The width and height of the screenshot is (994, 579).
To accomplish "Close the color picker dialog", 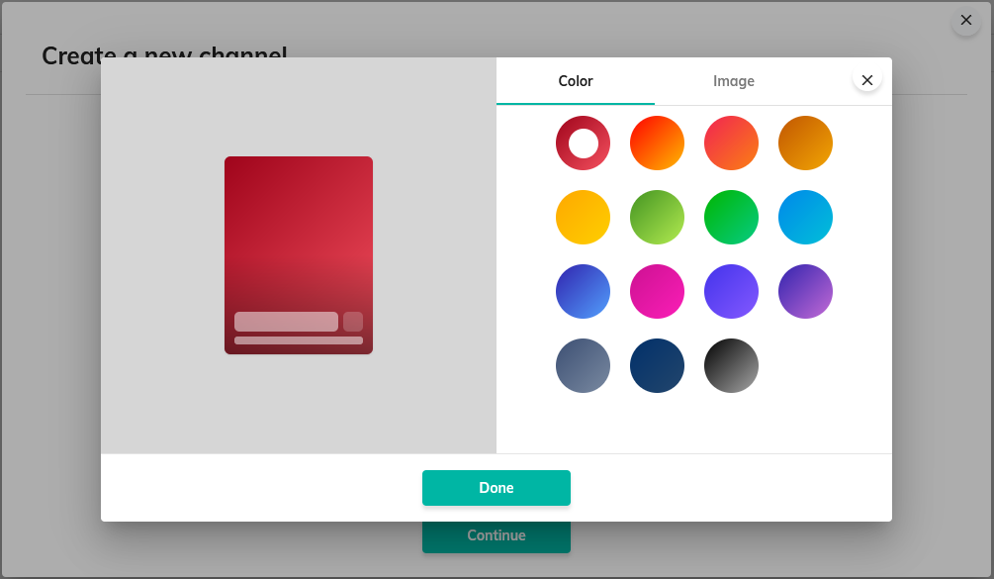I will pyautogui.click(x=866, y=80).
